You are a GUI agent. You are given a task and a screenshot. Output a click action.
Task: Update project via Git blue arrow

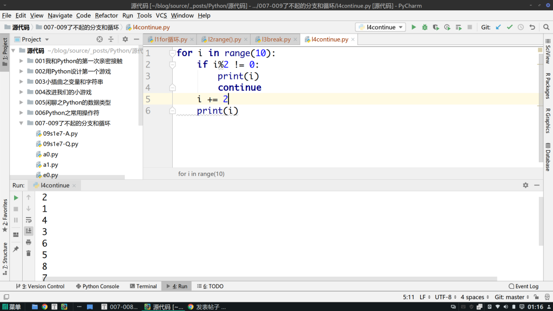pyautogui.click(x=498, y=27)
